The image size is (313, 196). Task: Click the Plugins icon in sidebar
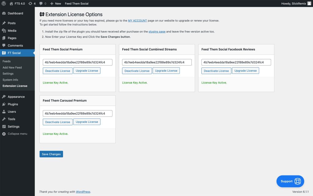click(4, 104)
